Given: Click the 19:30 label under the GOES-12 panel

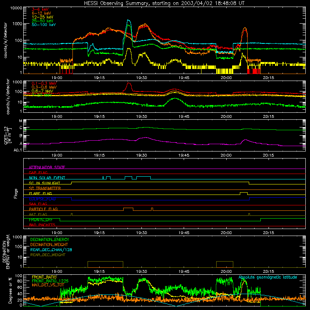Looking at the screenshot, I should pyautogui.click(x=141, y=155).
